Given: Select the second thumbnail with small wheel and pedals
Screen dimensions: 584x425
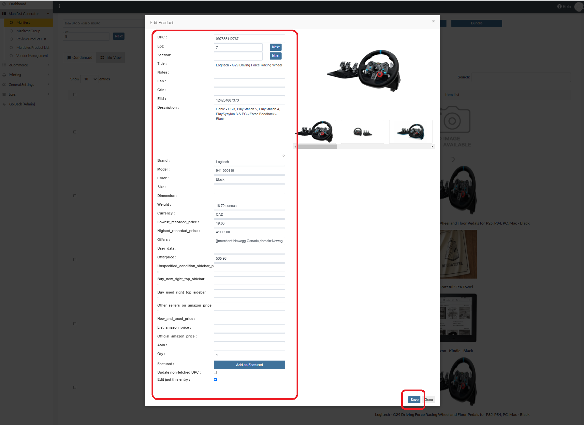Looking at the screenshot, I should point(362,131).
